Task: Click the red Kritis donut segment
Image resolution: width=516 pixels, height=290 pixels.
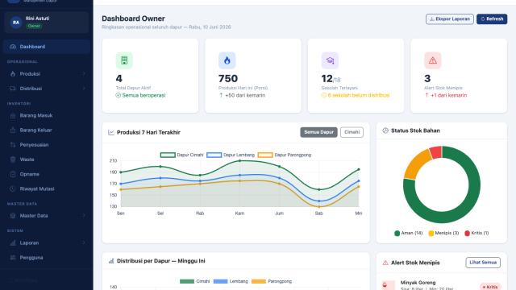Action: point(435,152)
